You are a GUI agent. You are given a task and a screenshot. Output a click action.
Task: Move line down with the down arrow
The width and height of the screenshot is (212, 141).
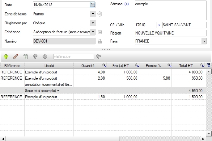(45, 56)
